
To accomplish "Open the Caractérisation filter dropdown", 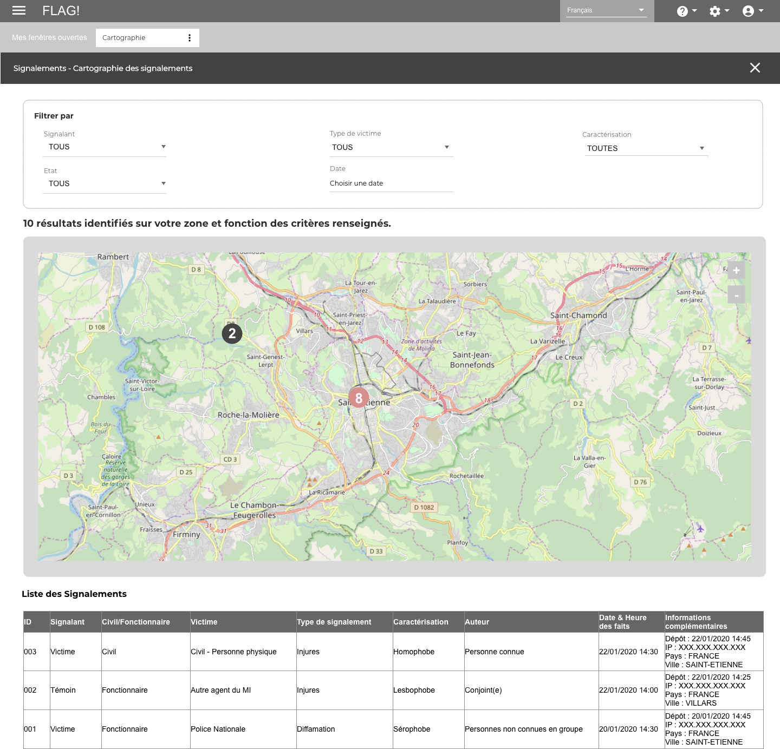I will pyautogui.click(x=646, y=148).
